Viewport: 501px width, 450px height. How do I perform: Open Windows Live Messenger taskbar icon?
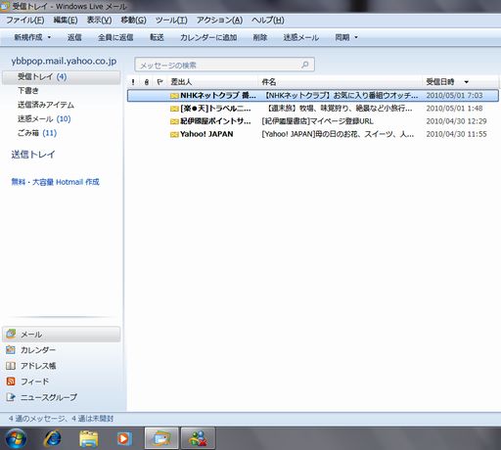[199, 438]
